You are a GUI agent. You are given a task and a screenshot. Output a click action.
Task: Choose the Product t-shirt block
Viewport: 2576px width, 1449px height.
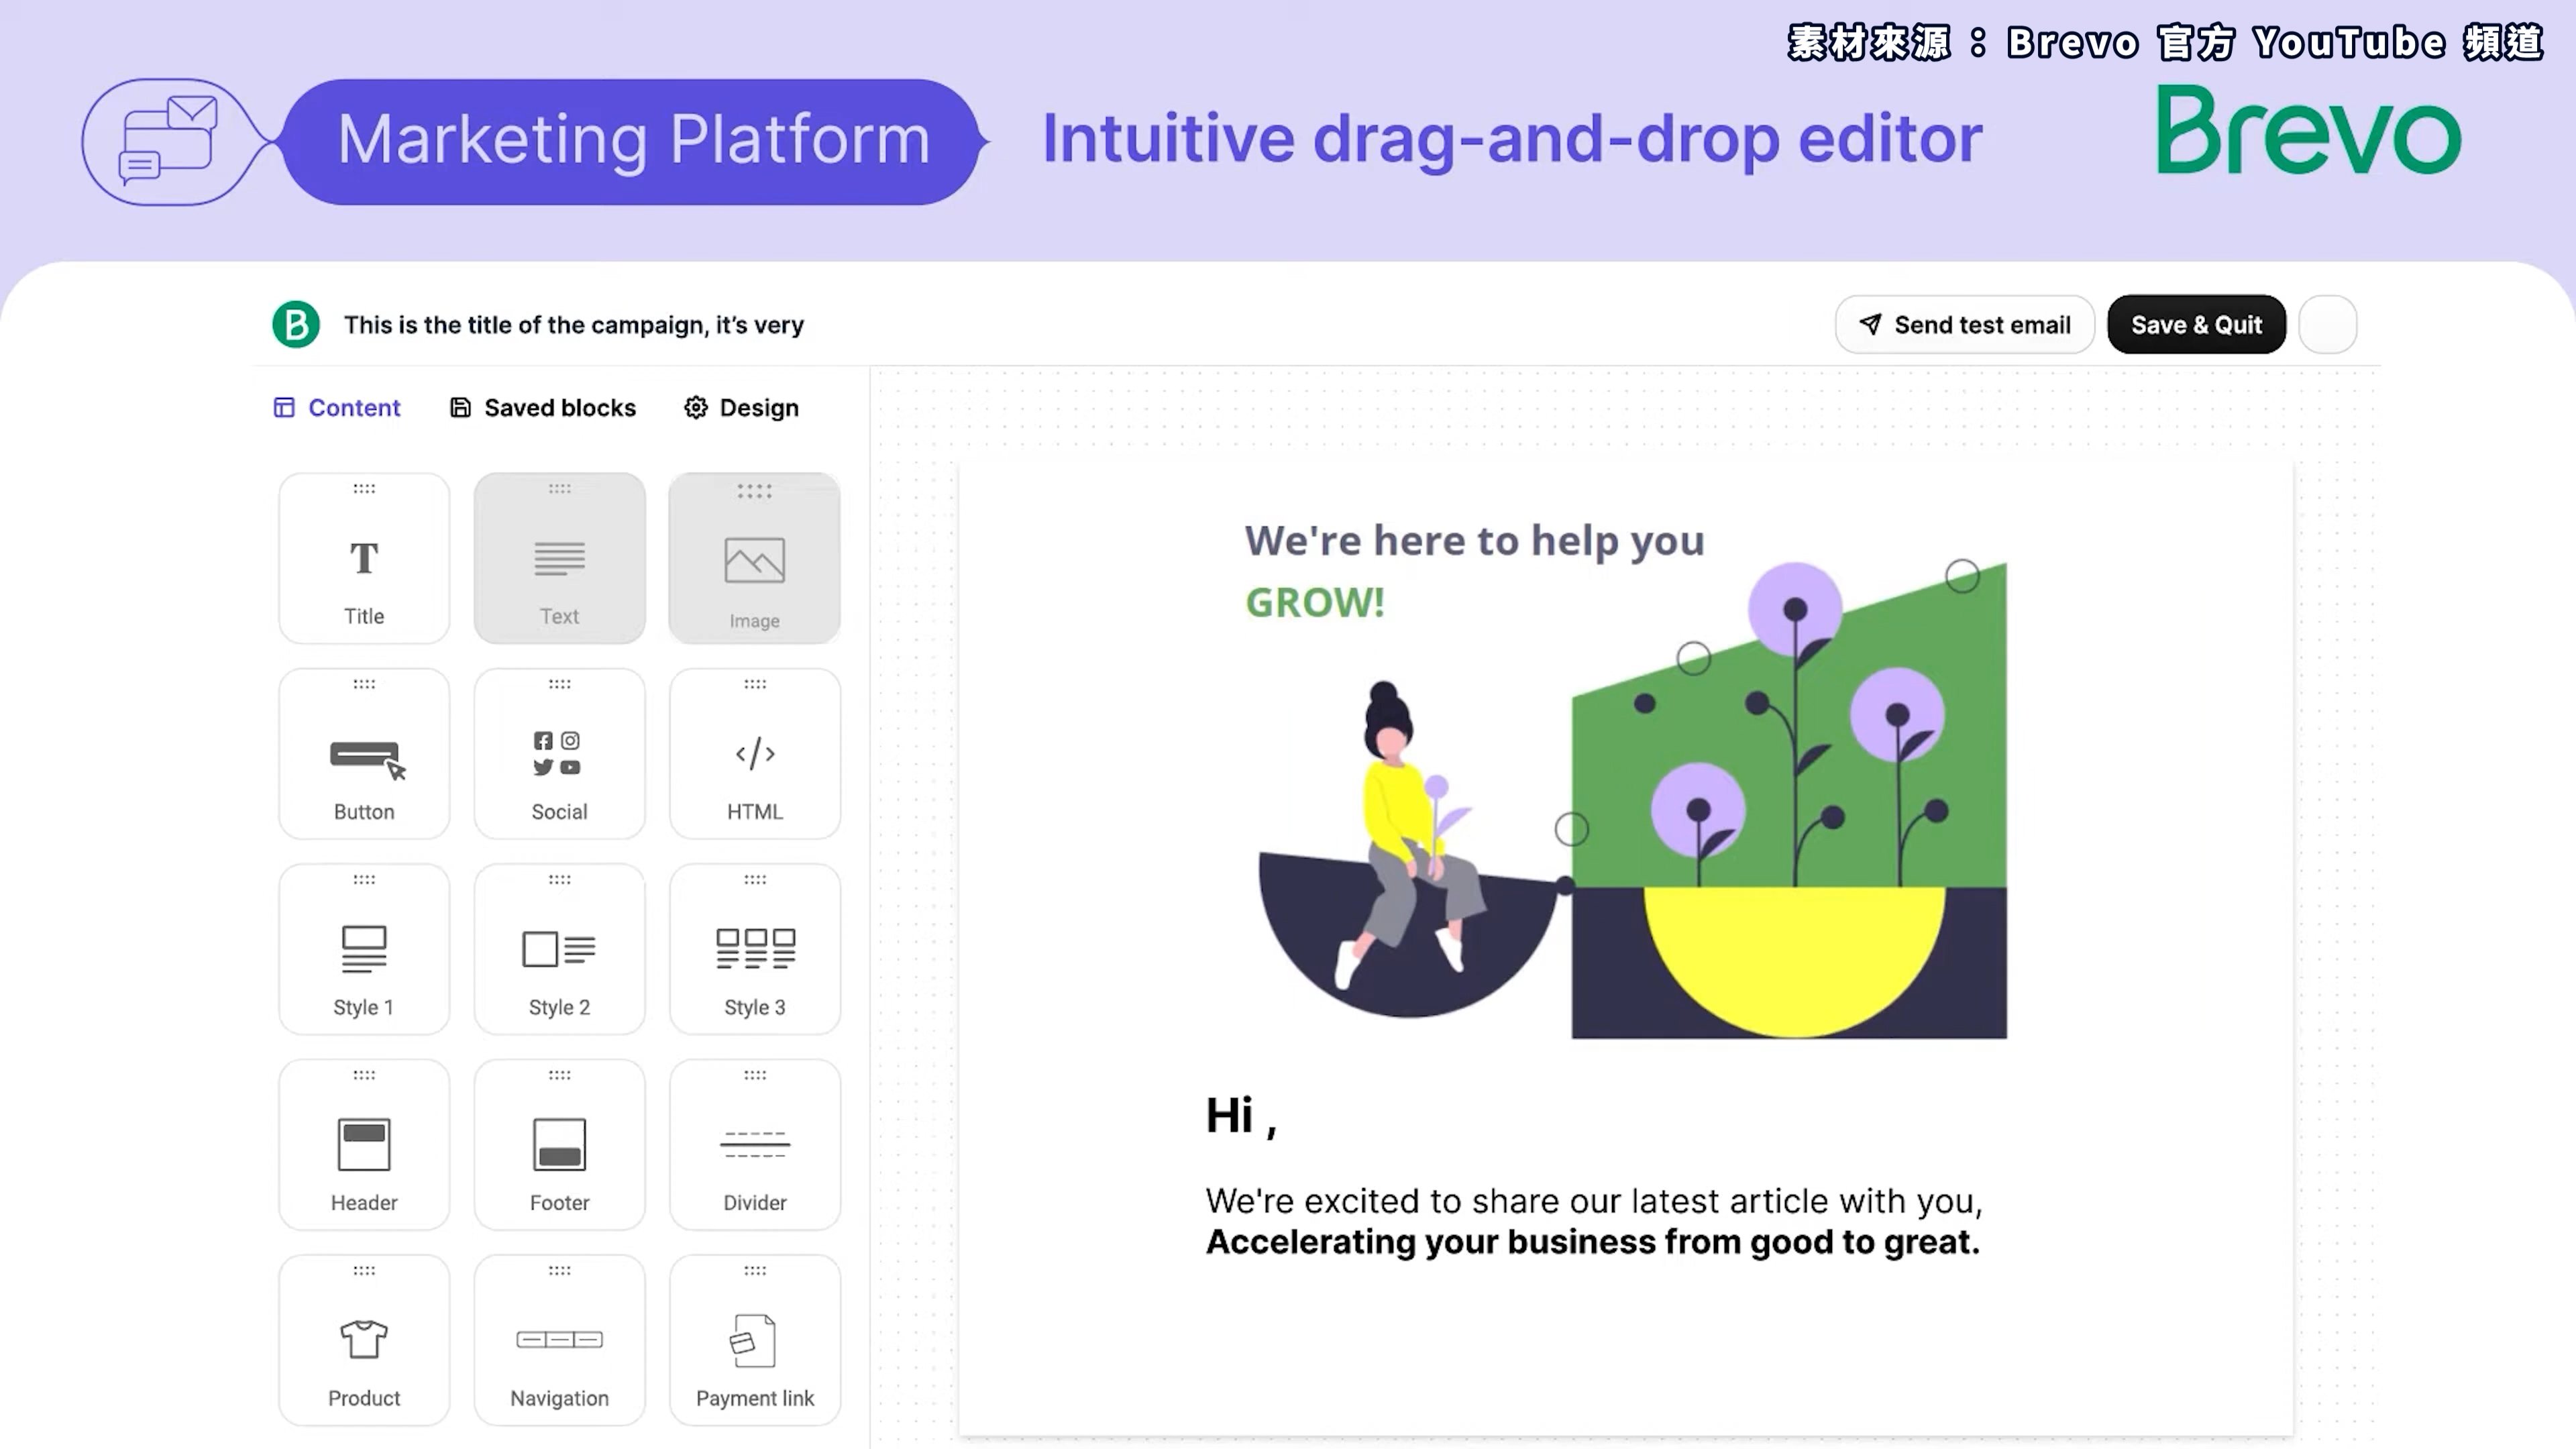click(x=364, y=1340)
